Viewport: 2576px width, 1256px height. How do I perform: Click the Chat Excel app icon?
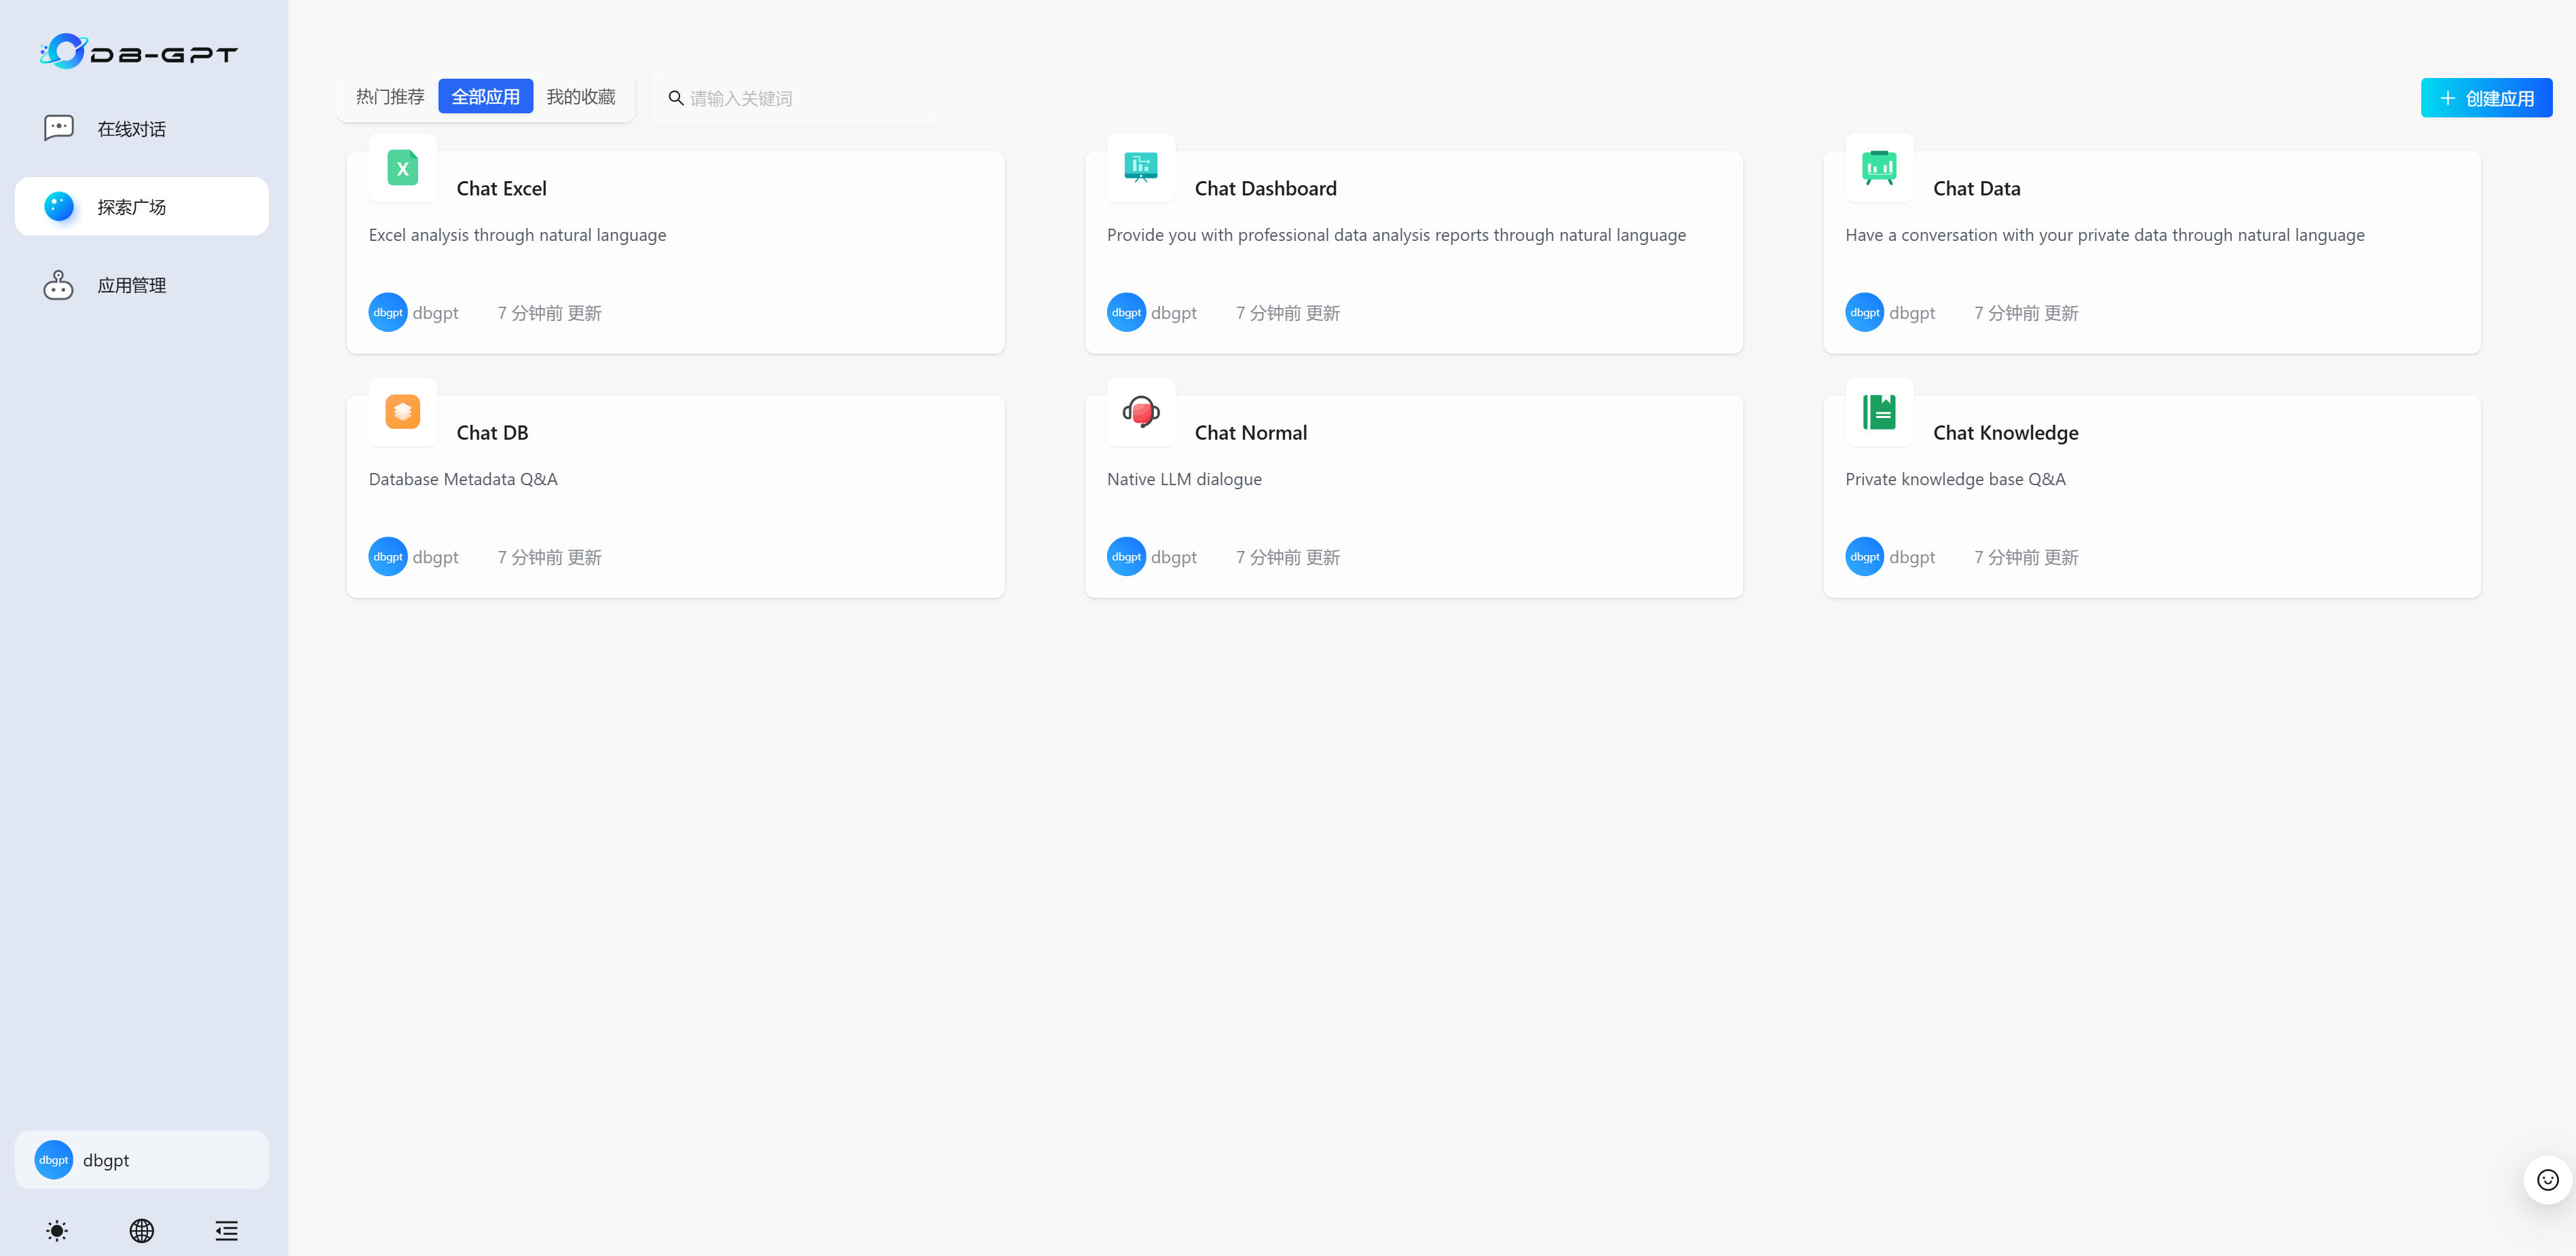(402, 168)
